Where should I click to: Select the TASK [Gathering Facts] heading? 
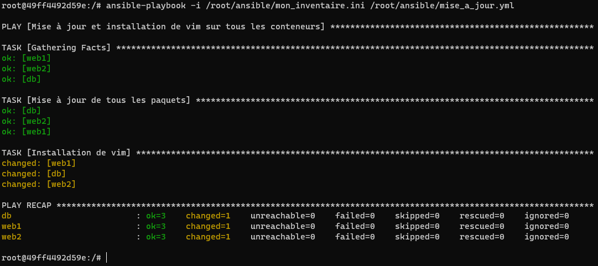click(56, 48)
